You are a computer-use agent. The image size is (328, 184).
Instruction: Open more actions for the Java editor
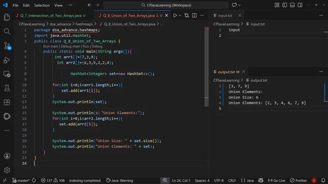(202, 15)
